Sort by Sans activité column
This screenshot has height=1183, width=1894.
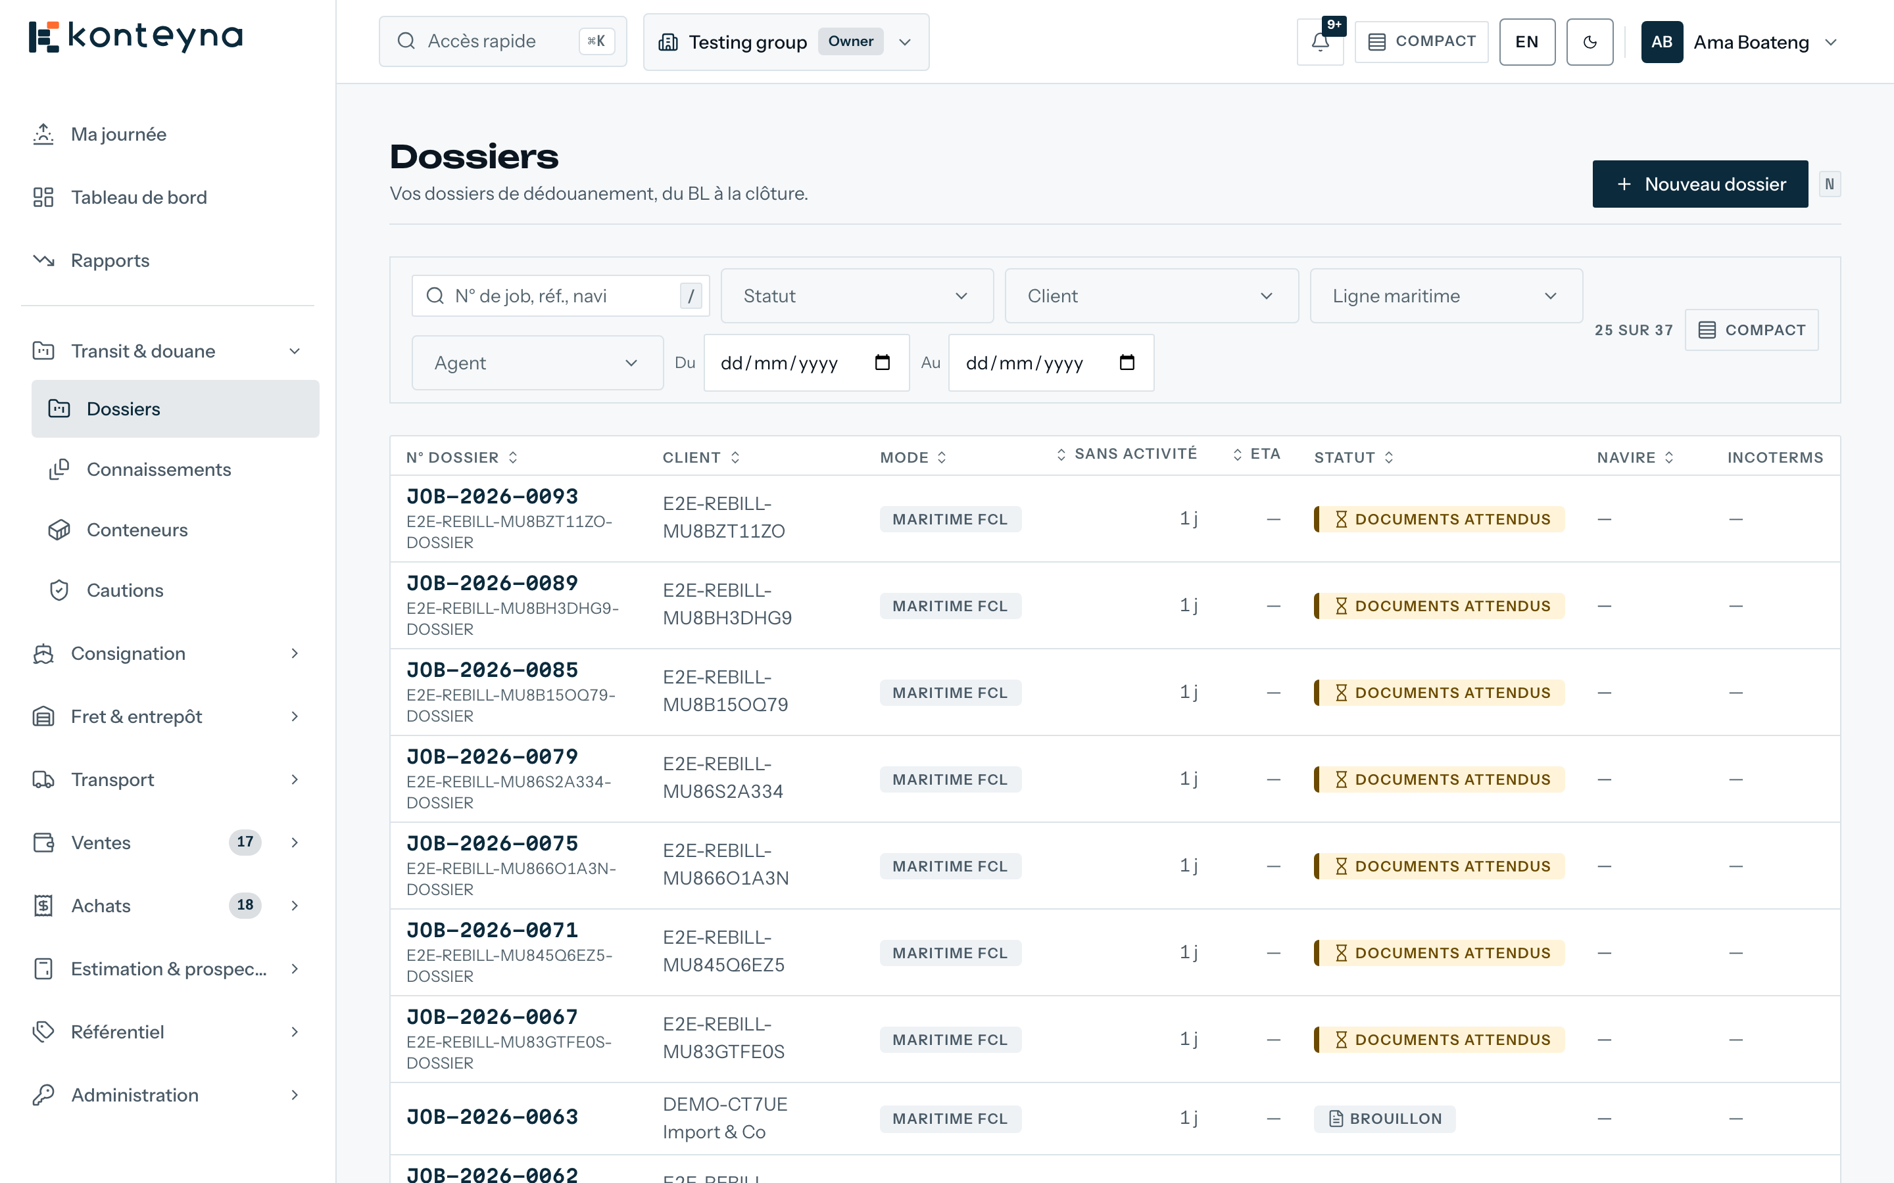pyautogui.click(x=1127, y=453)
